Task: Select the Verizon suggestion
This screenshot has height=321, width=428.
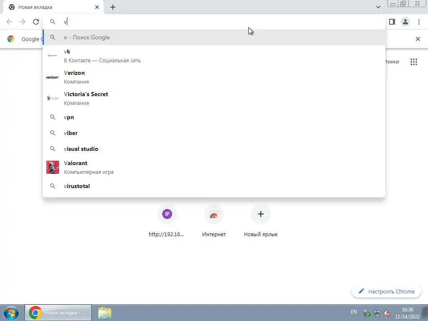Action: tap(214, 77)
